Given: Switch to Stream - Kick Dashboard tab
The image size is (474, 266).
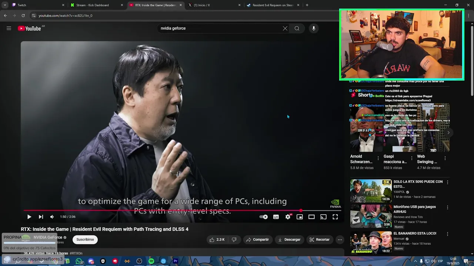Looking at the screenshot, I should point(97,5).
